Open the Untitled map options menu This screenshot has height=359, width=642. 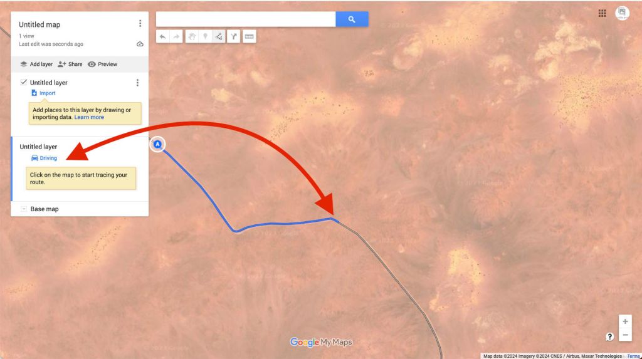coord(140,24)
